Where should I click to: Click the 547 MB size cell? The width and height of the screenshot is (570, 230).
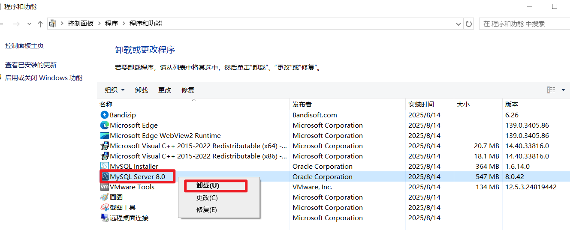(x=487, y=176)
